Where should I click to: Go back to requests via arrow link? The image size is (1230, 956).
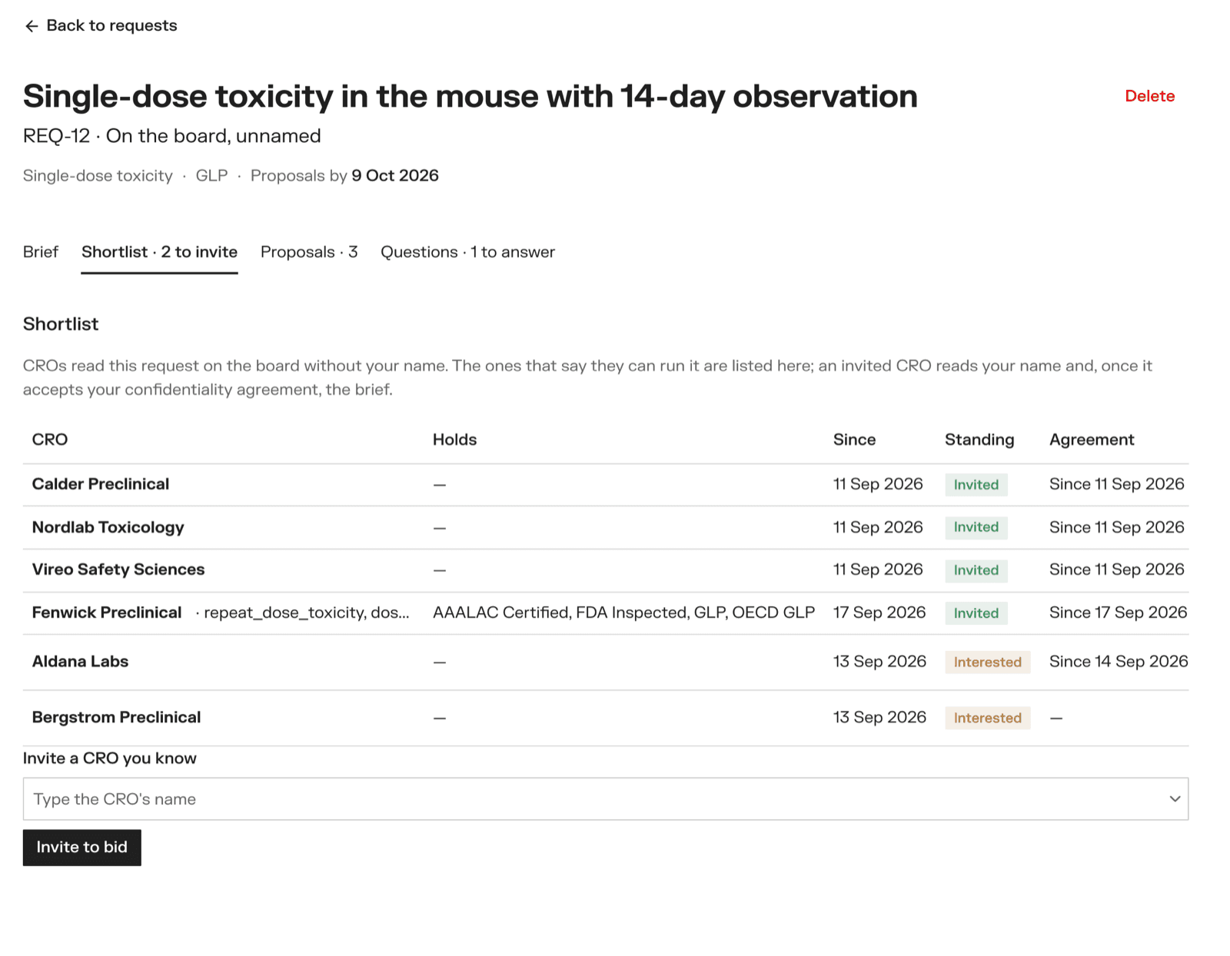pos(101,25)
